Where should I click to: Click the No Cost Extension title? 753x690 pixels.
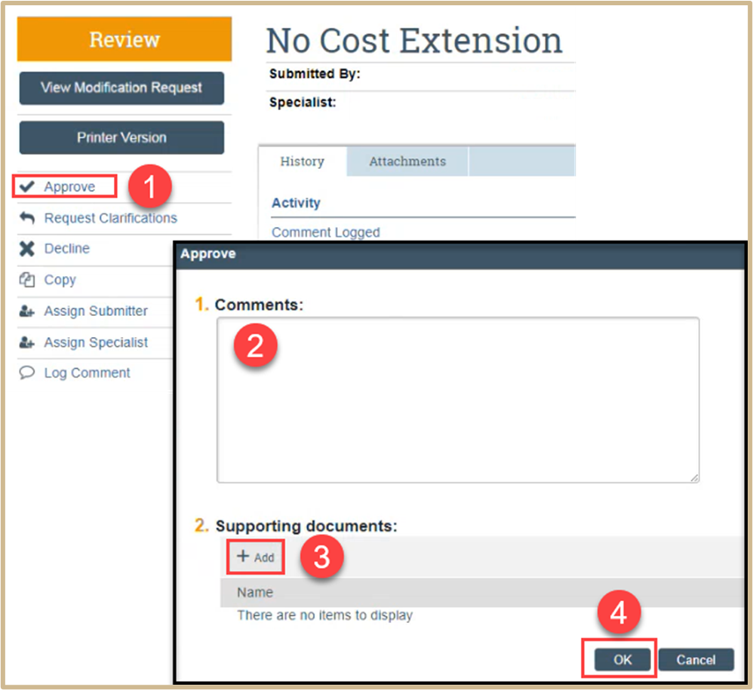(x=414, y=40)
